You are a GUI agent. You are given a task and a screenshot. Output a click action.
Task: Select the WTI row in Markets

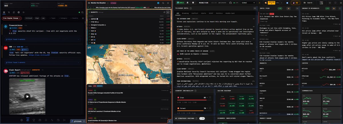pos(129,39)
